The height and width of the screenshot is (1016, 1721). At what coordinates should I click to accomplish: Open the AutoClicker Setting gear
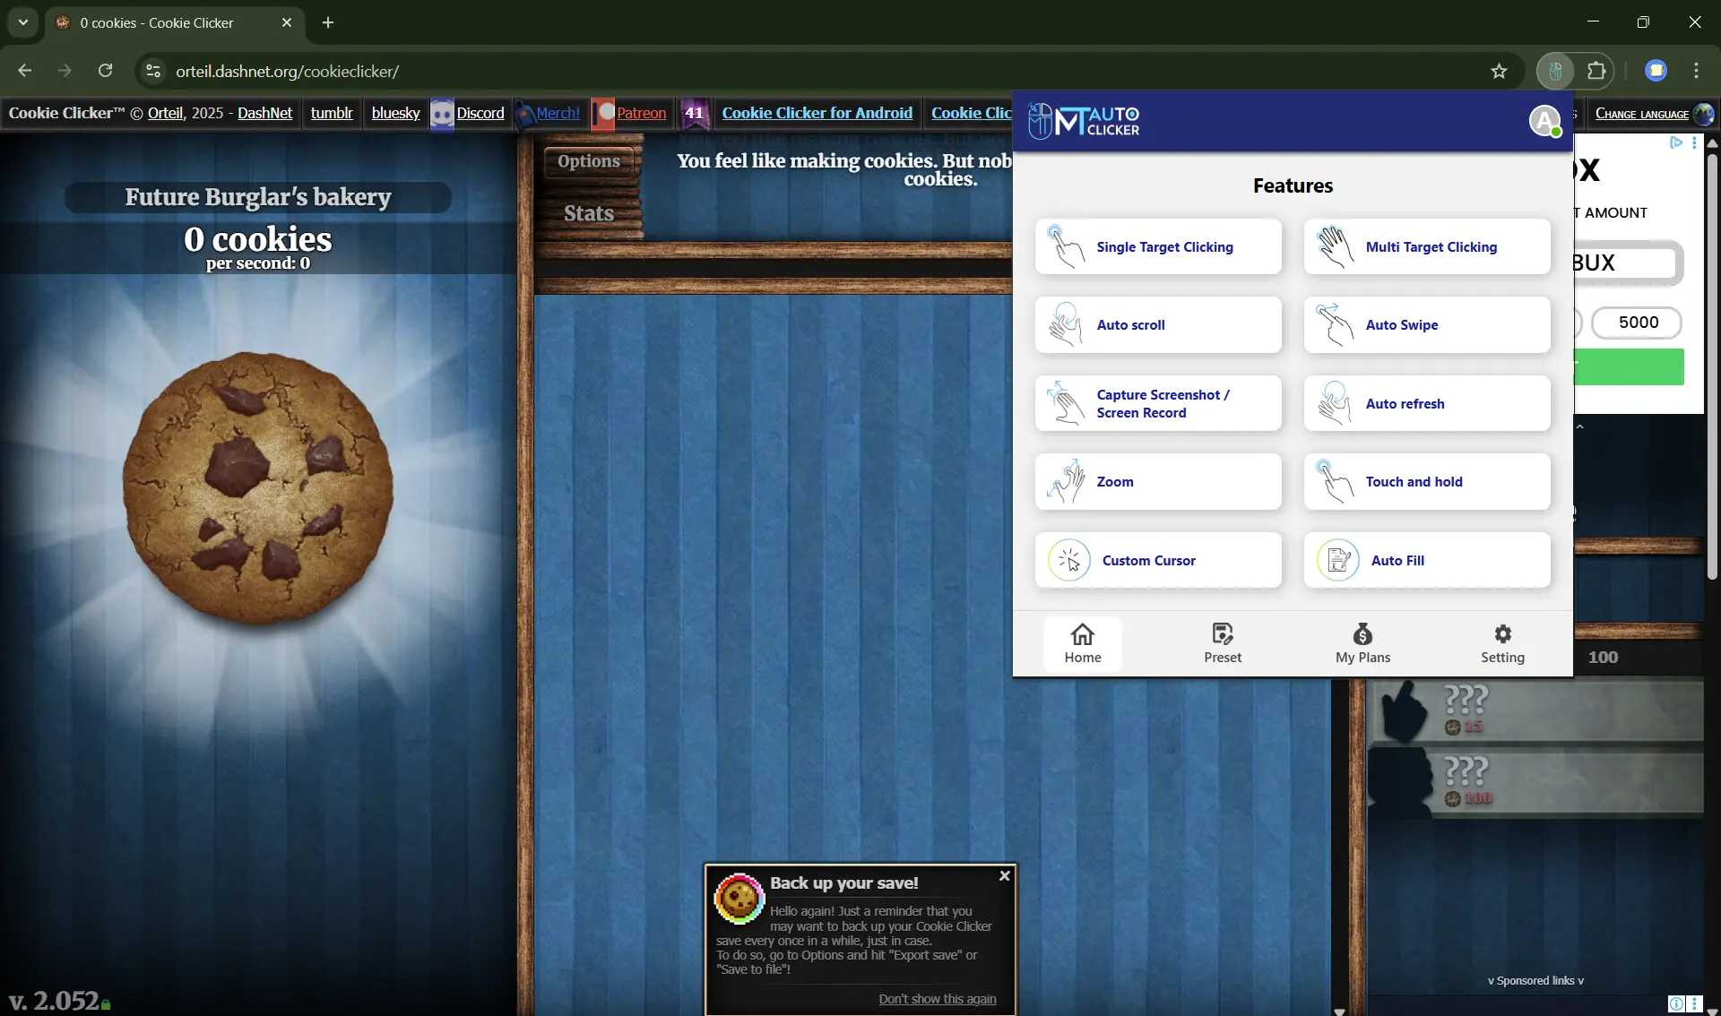(x=1502, y=642)
